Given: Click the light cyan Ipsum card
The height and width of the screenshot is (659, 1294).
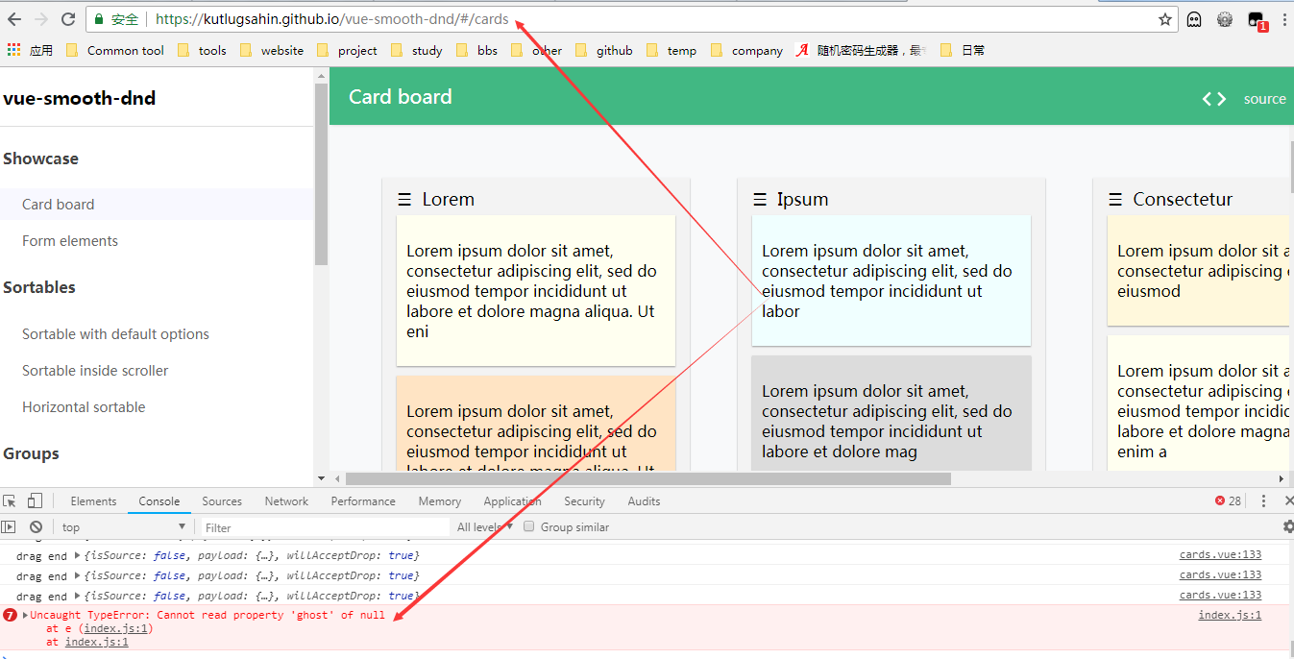Looking at the screenshot, I should coord(891,281).
